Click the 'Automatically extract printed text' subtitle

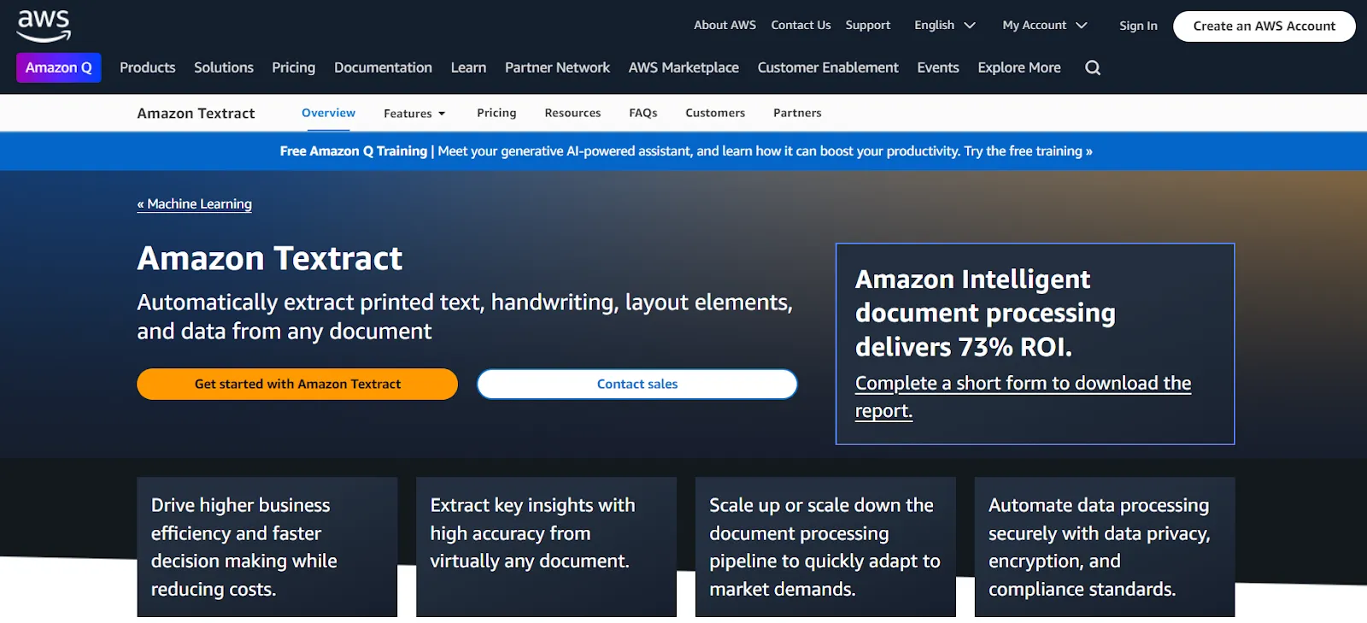point(465,316)
